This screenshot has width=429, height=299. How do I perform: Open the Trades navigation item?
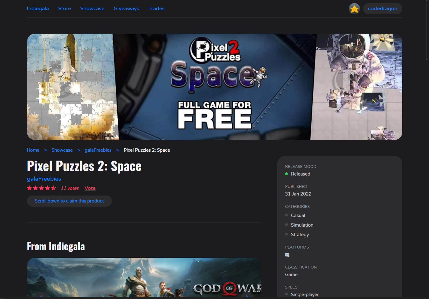tap(156, 9)
